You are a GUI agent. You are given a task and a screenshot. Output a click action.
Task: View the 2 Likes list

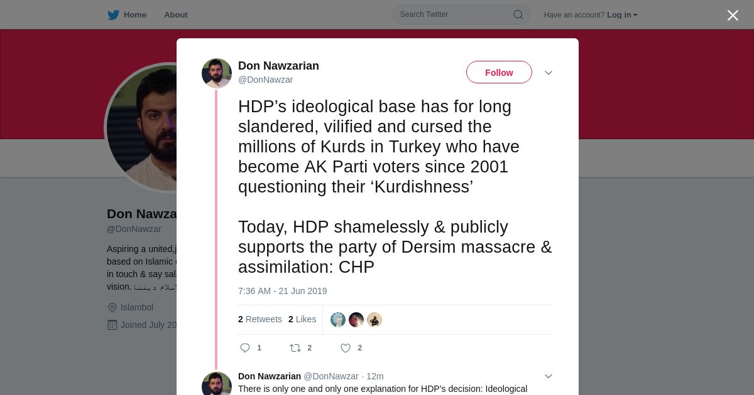[302, 319]
